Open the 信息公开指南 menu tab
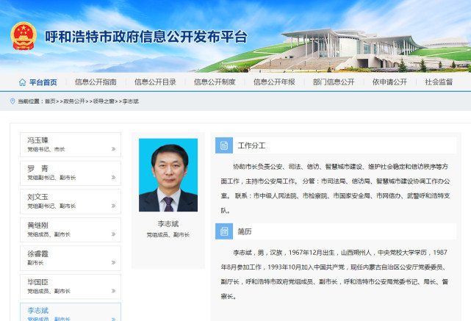This screenshot has height=321, width=471. pyautogui.click(x=96, y=82)
